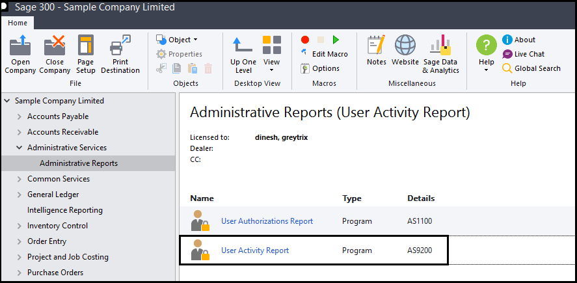Screen dimensions: 577x283
Task: Start a Live Chat
Action: click(x=524, y=54)
